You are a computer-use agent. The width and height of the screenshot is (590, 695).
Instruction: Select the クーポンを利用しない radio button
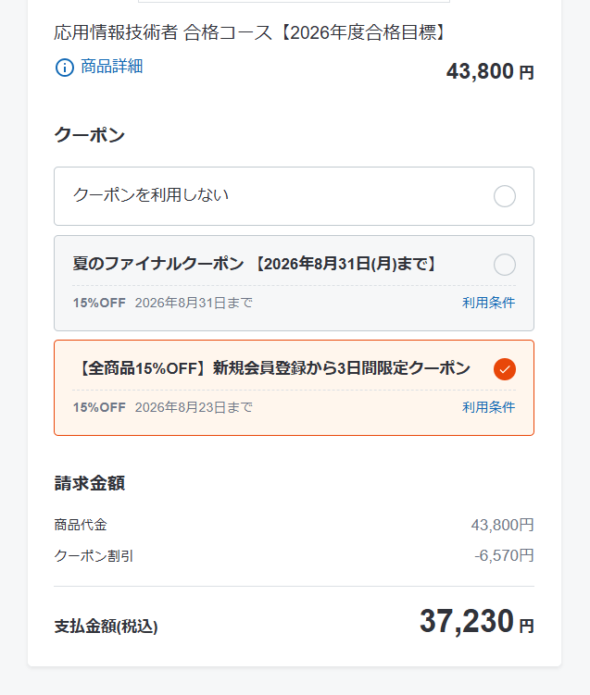[x=505, y=196]
